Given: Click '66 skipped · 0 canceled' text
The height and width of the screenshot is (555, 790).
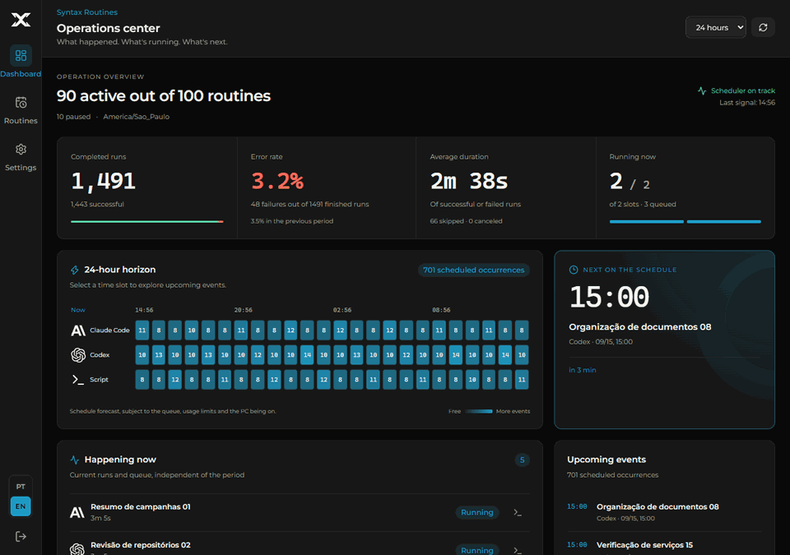Looking at the screenshot, I should [466, 221].
